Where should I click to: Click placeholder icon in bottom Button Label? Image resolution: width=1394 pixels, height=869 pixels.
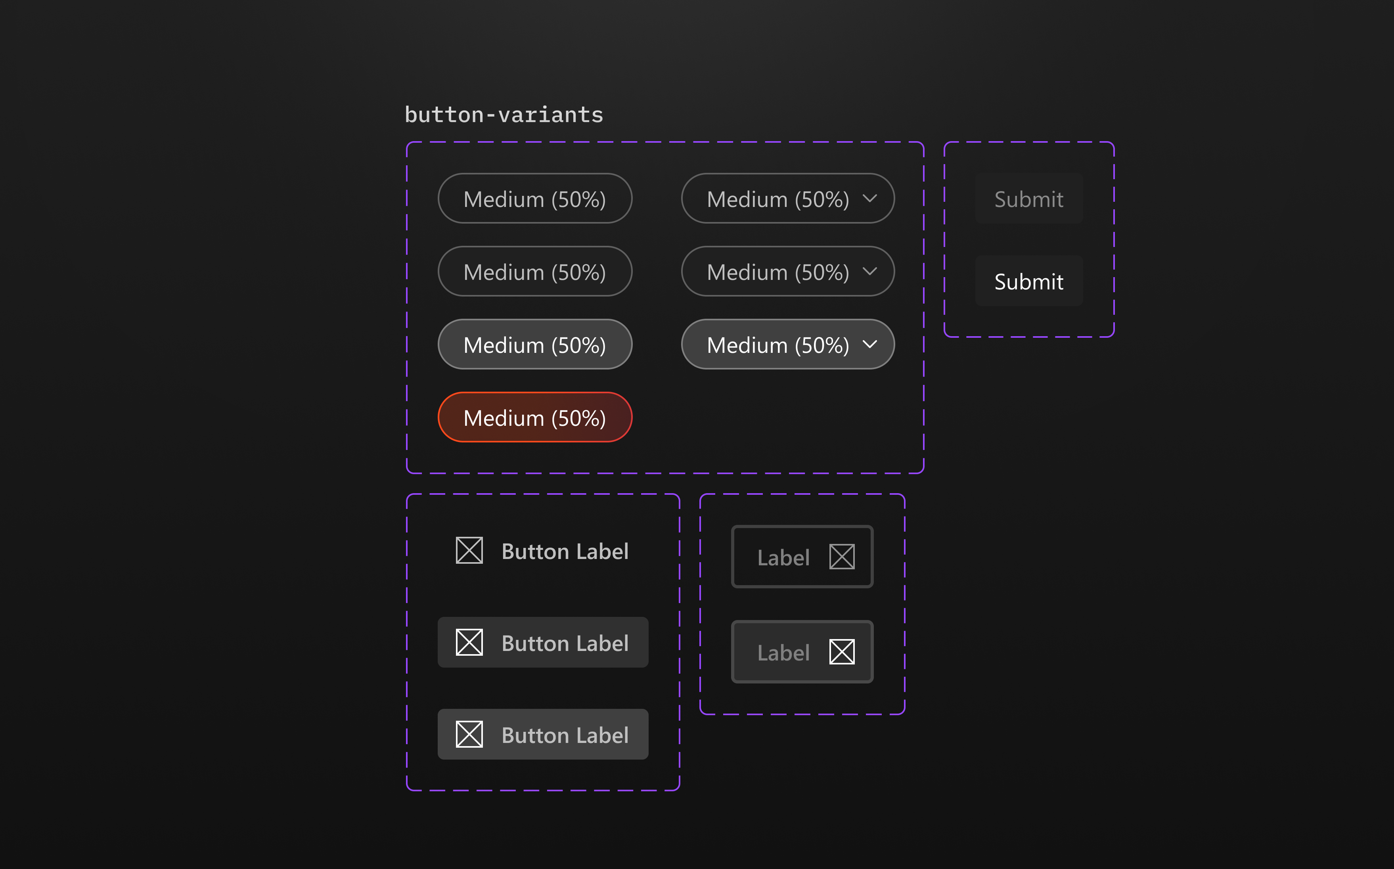(x=469, y=735)
